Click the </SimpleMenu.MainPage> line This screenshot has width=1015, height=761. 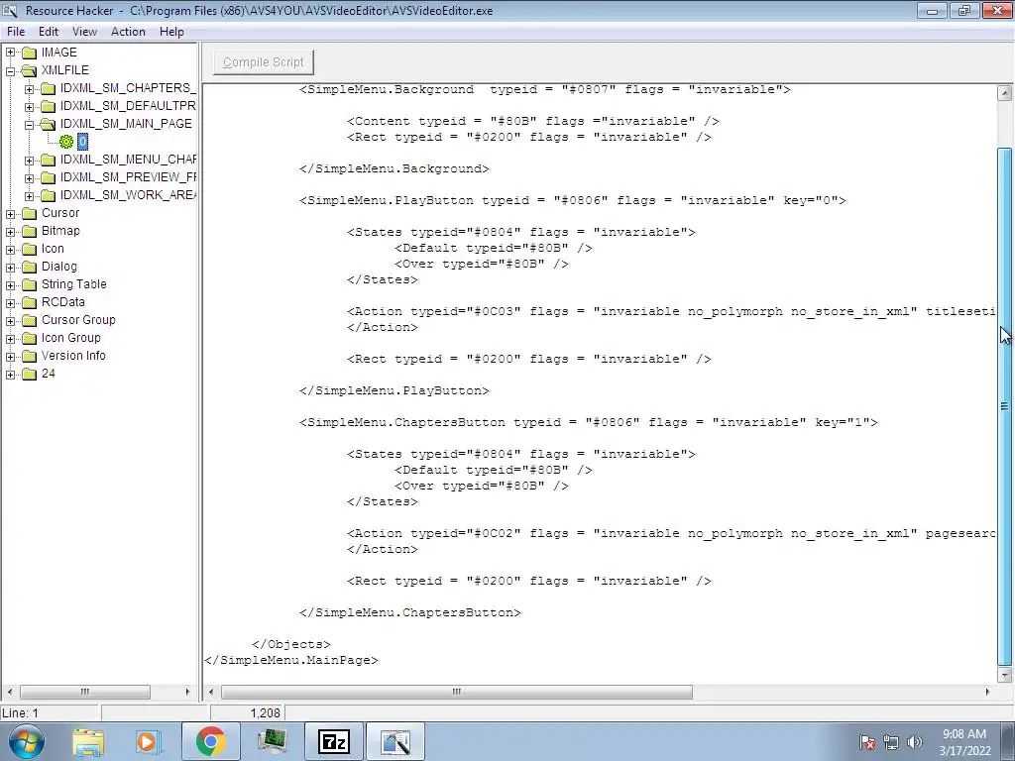coord(291,660)
